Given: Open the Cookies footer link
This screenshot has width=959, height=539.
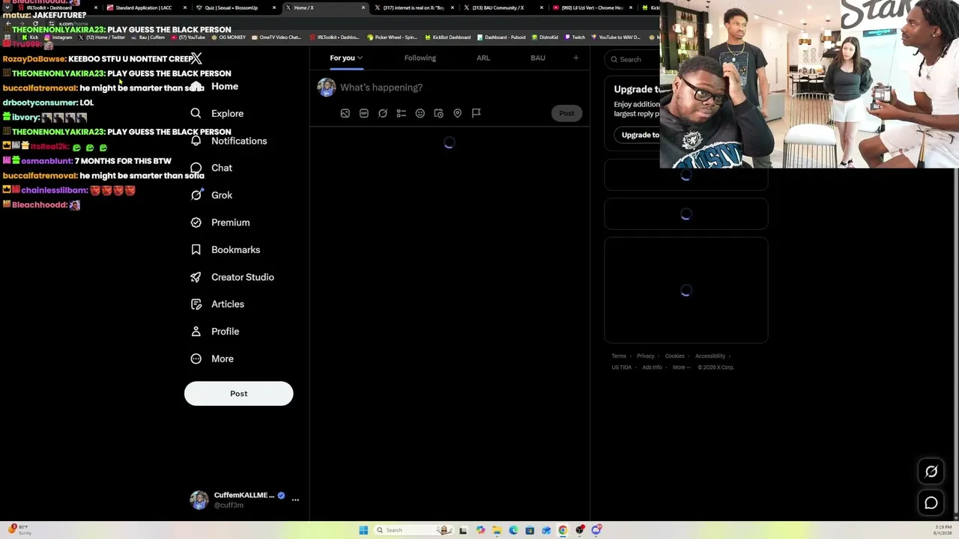Looking at the screenshot, I should click(x=675, y=356).
